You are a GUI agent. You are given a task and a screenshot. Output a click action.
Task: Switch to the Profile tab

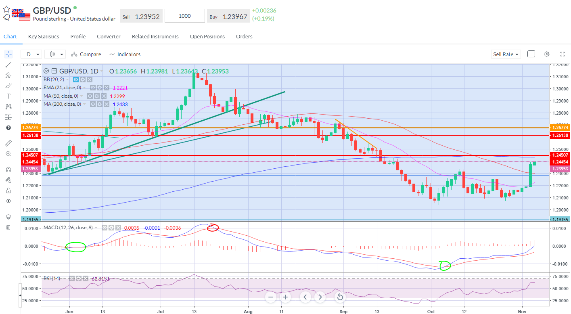point(78,36)
